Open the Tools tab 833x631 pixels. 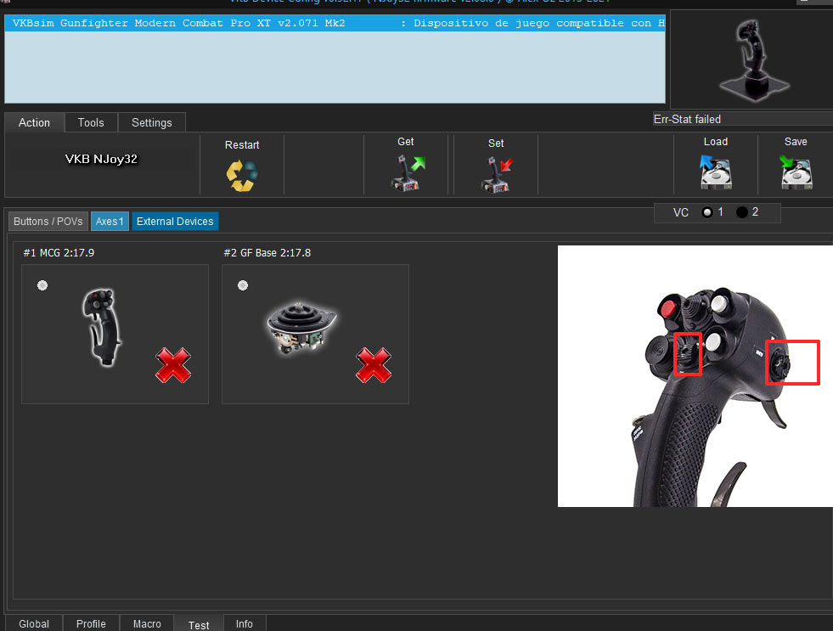point(91,123)
